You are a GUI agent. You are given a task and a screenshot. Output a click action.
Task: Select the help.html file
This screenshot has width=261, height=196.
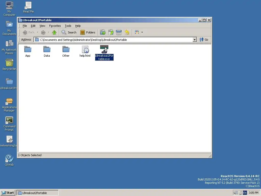point(85,51)
